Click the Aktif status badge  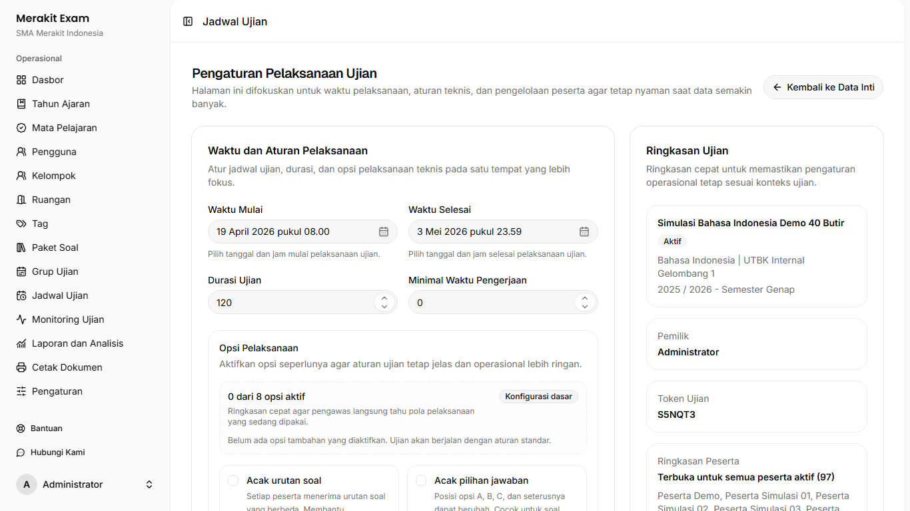[x=672, y=242]
